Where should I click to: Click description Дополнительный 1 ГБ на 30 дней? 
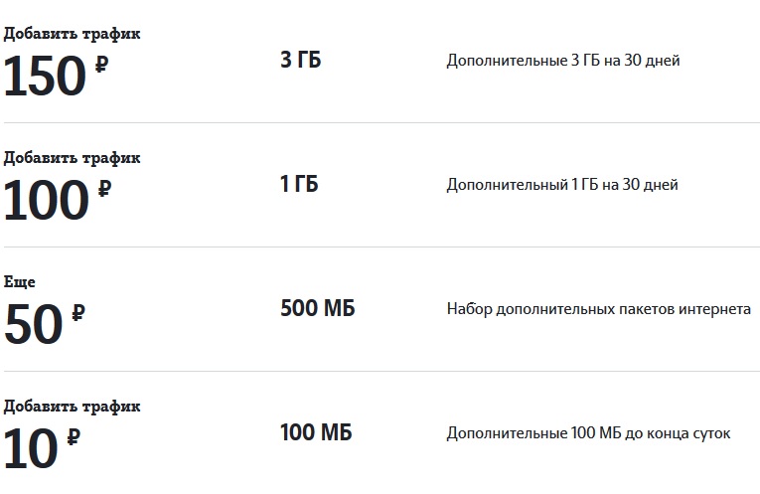click(x=562, y=185)
